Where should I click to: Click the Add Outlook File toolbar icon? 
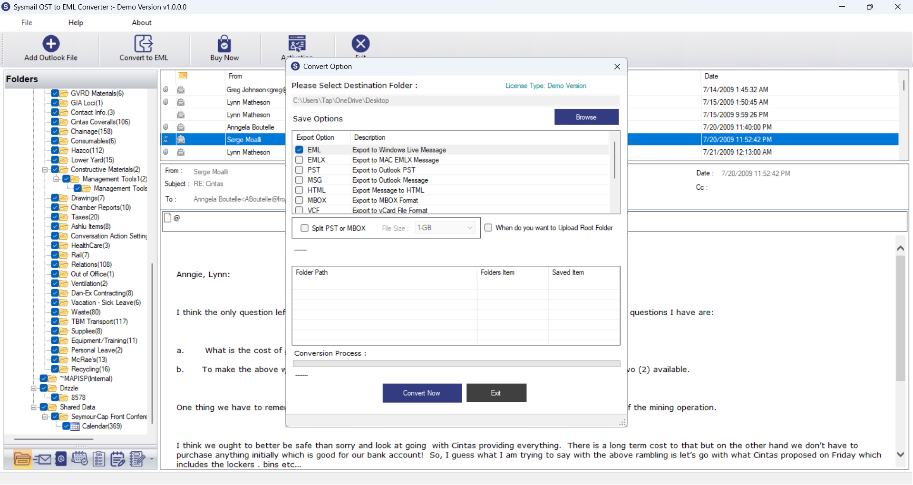pos(51,44)
